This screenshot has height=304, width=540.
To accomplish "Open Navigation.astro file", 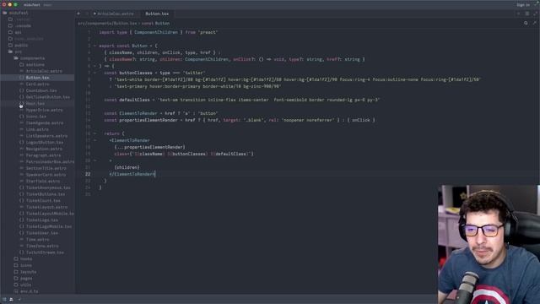I will point(44,149).
